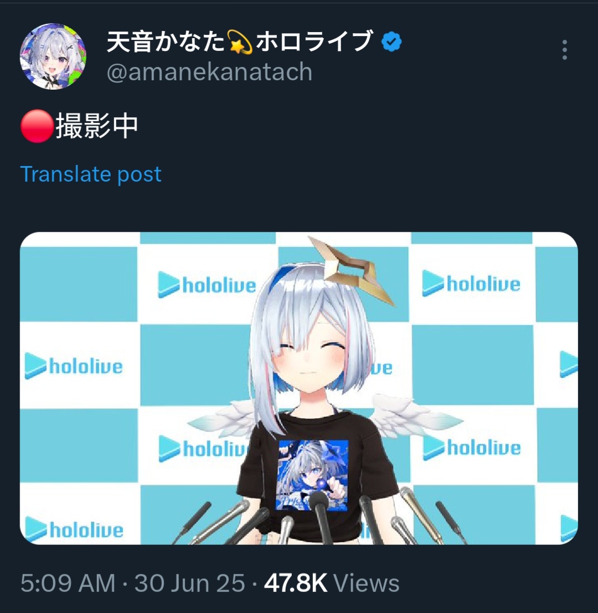Screen dimensions: 598x613
Task: Click the post text 撮影中
Action: click(x=96, y=126)
